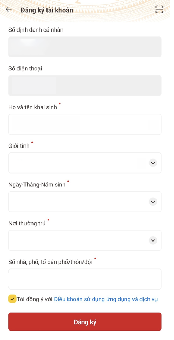Viewport: 174px width, 340px height.
Task: Focus the Số định danh cá nhân field
Action: coord(85,47)
